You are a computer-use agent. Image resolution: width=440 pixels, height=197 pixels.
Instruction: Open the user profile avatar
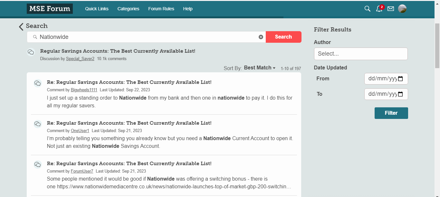402,9
